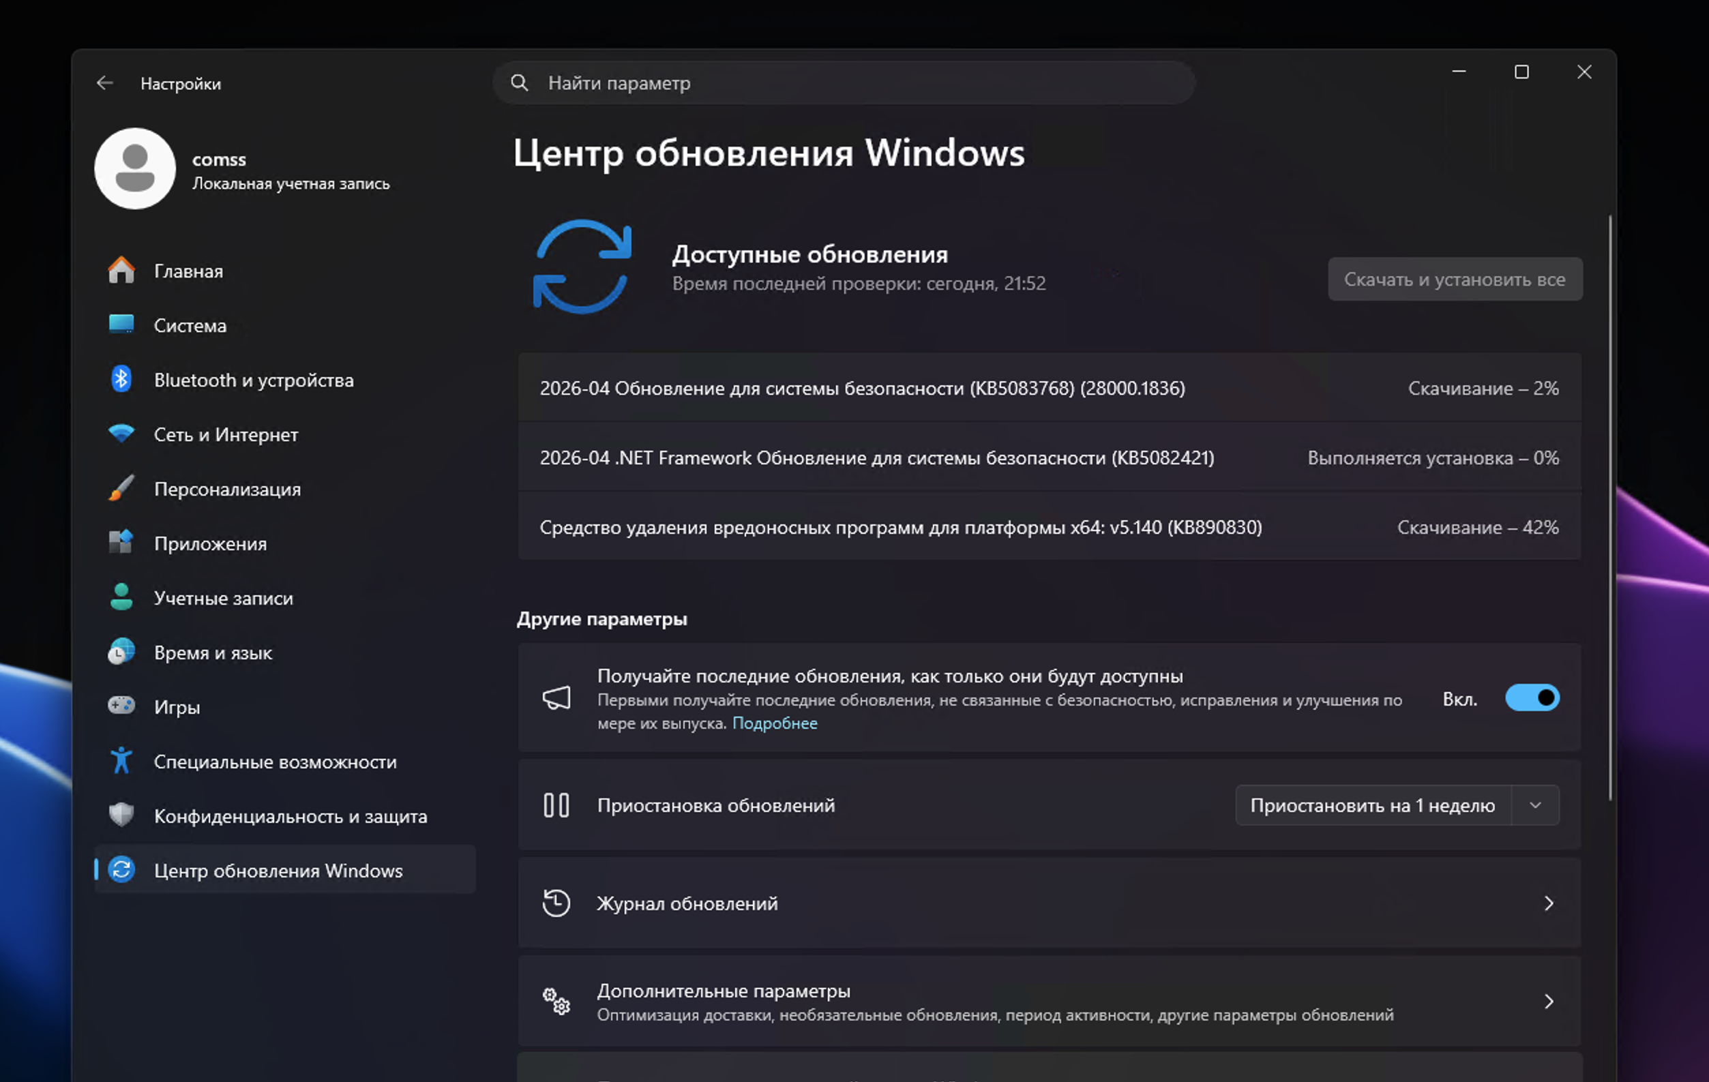
Task: Click the Bluetooth sidebar icon
Action: tap(121, 380)
